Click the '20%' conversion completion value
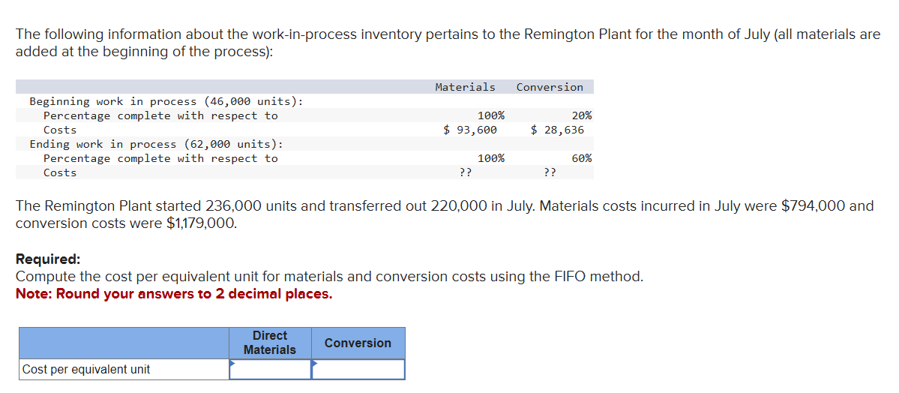Image resolution: width=899 pixels, height=393 pixels. pyautogui.click(x=582, y=115)
